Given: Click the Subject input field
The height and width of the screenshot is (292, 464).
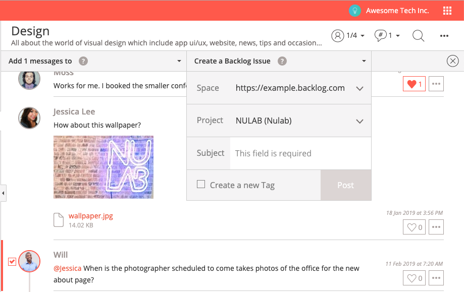Looking at the screenshot, I should (x=300, y=153).
